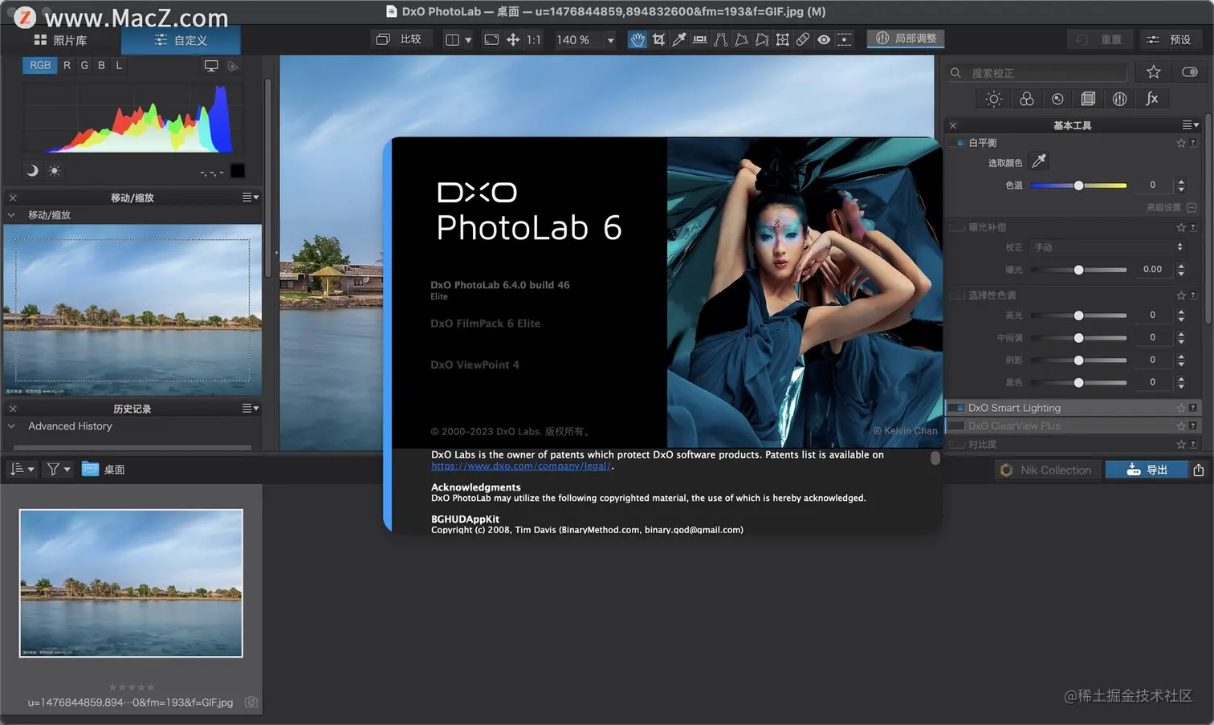Show the fx effects corrections icon
Viewport: 1214px width, 725px height.
point(1152,99)
